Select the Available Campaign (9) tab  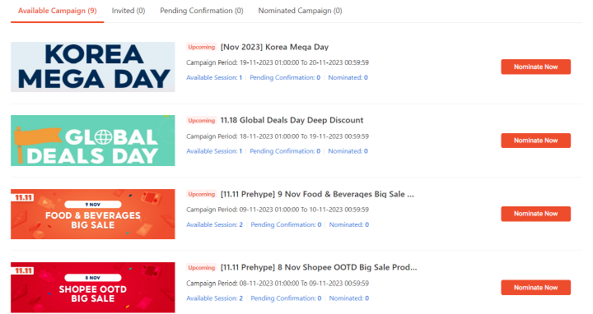(x=57, y=11)
